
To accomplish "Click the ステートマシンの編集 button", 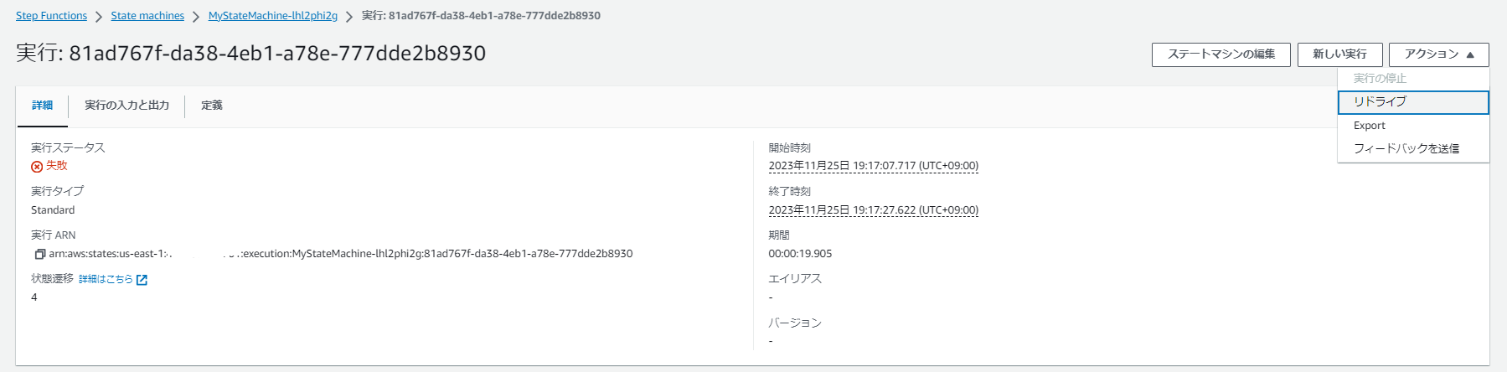I will [1221, 54].
